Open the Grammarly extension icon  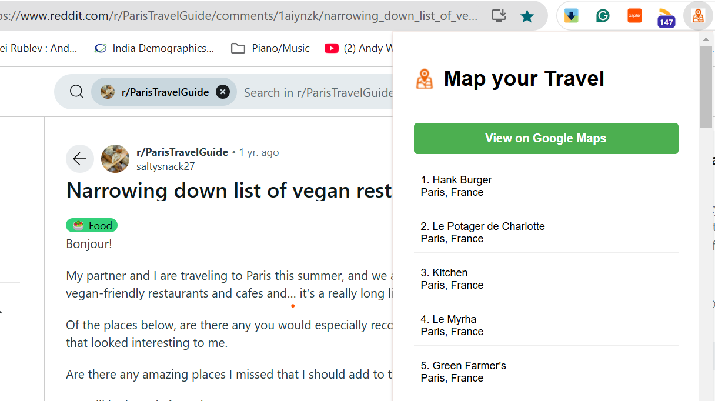click(603, 16)
